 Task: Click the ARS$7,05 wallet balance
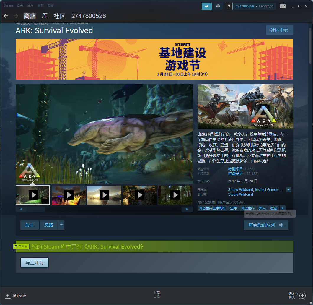pyautogui.click(x=266, y=6)
